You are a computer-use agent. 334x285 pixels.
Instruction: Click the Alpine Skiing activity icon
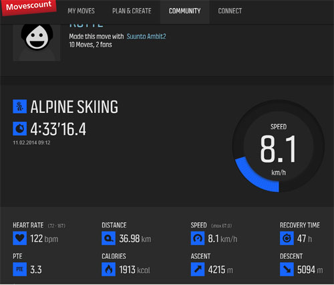coord(20,106)
